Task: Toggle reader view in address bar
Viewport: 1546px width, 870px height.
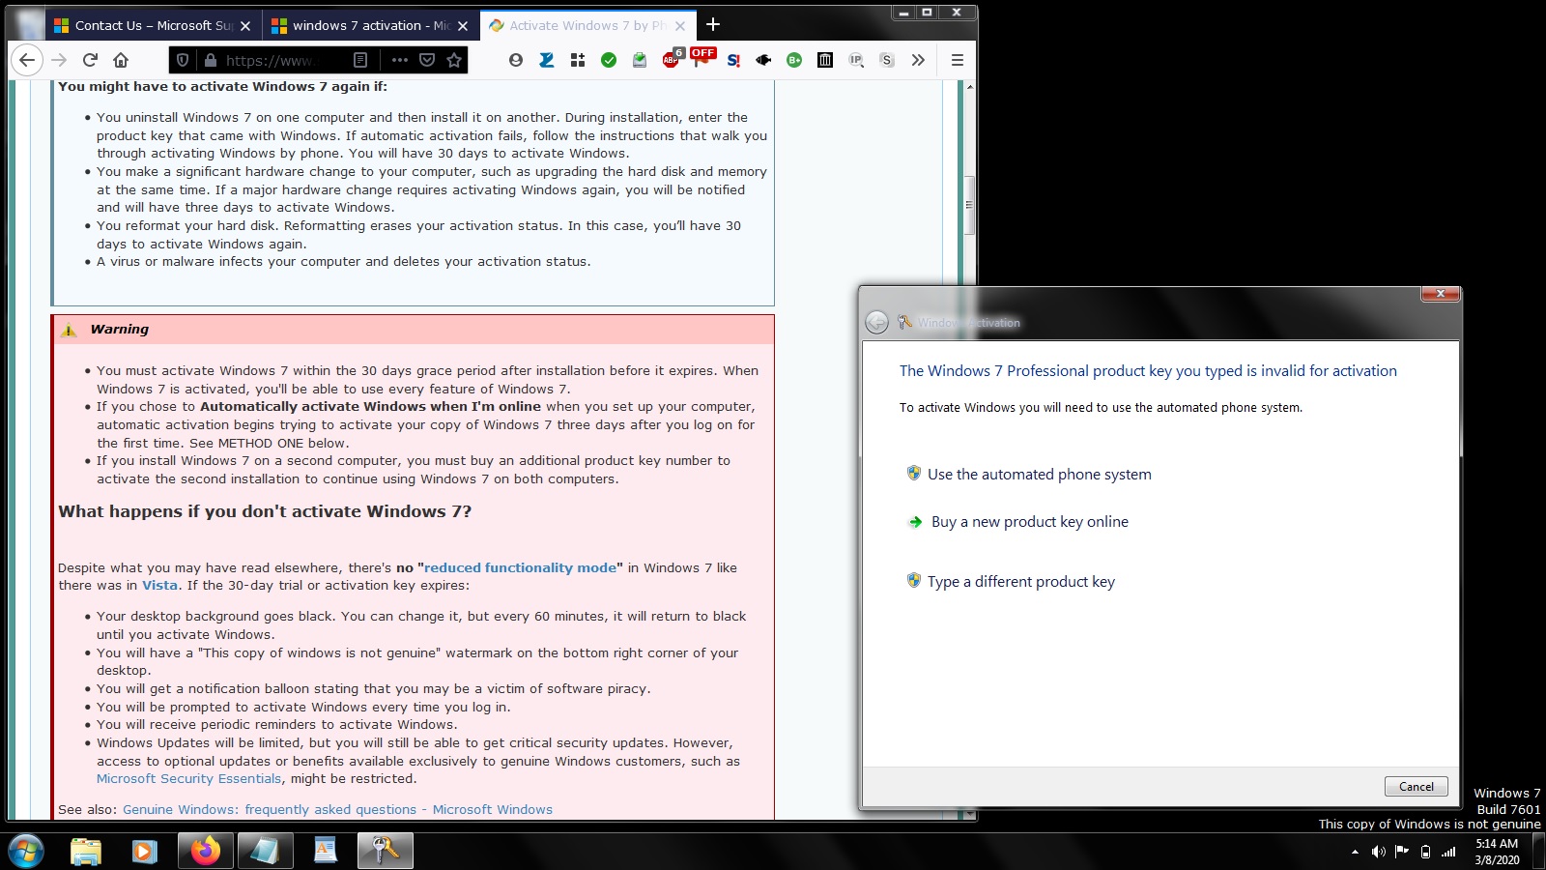Action: click(x=360, y=60)
